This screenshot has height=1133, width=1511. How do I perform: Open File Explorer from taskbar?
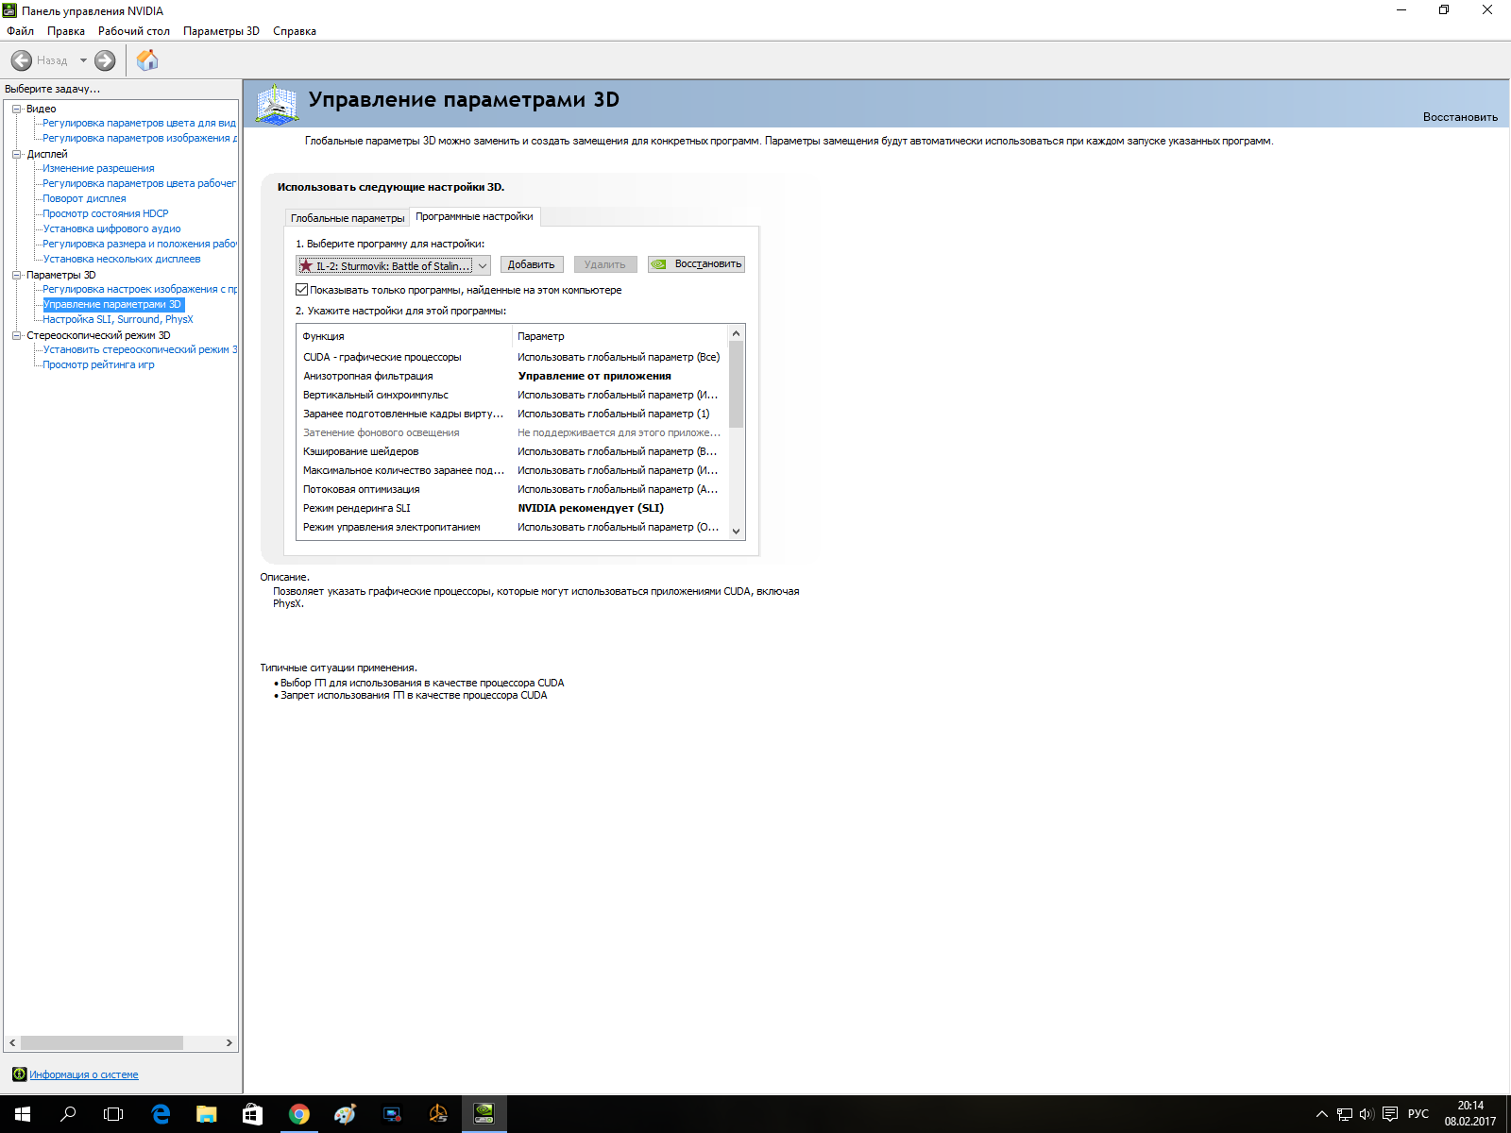pyautogui.click(x=206, y=1114)
